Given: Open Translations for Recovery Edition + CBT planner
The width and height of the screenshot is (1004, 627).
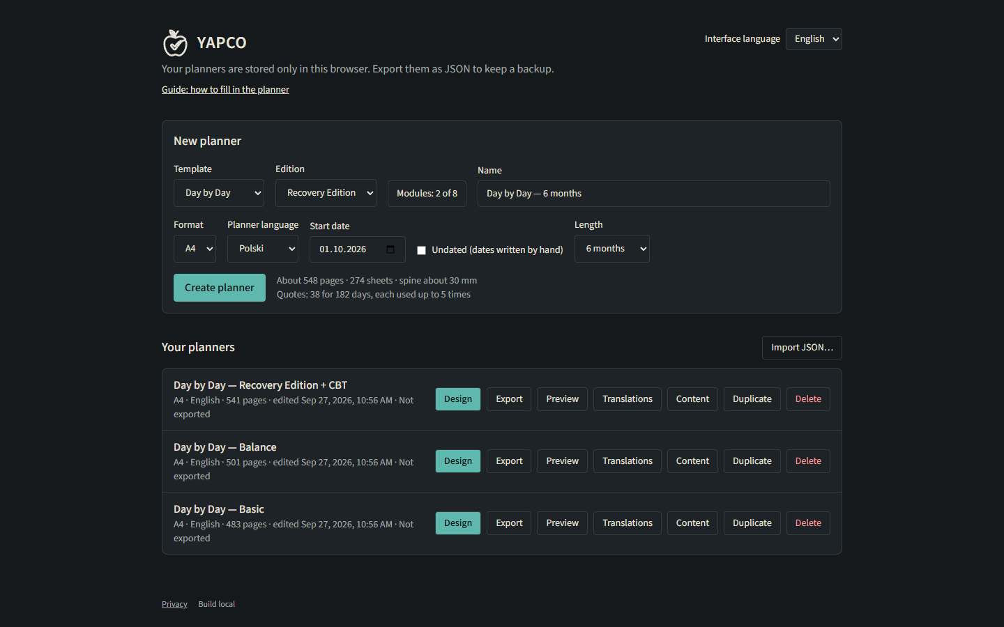Looking at the screenshot, I should (x=627, y=399).
